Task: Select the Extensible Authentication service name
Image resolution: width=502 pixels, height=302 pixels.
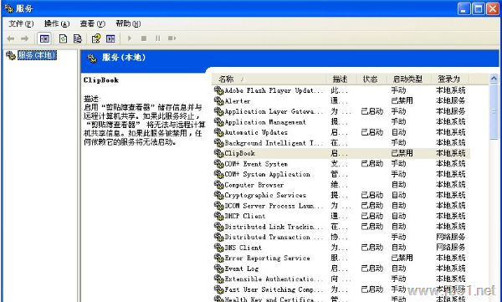Action: [274, 279]
